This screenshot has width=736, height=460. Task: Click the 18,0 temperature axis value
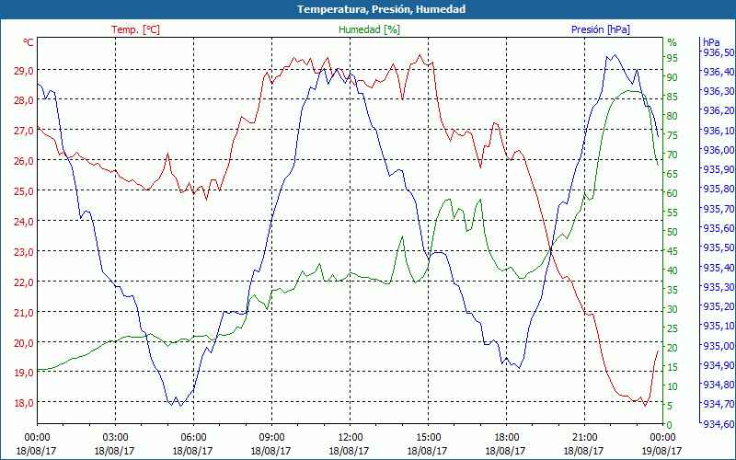tap(24, 403)
